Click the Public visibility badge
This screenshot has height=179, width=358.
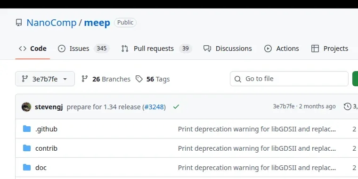click(x=125, y=23)
